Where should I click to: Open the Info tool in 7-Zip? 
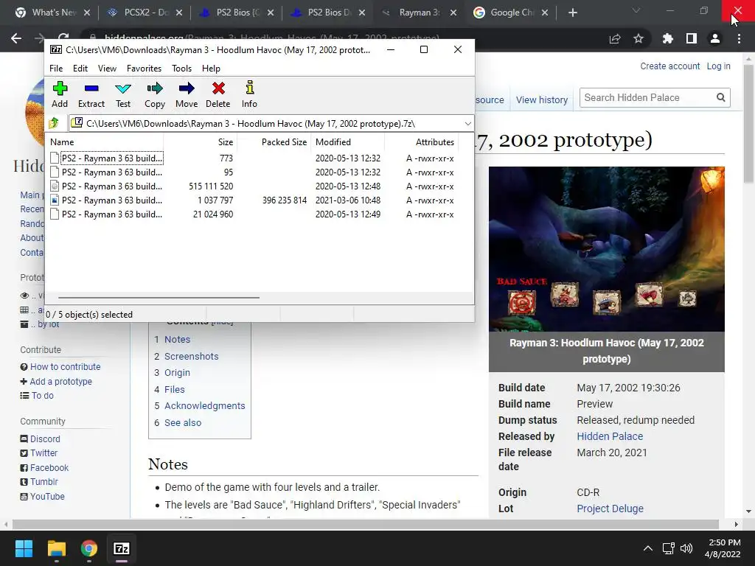click(x=249, y=95)
